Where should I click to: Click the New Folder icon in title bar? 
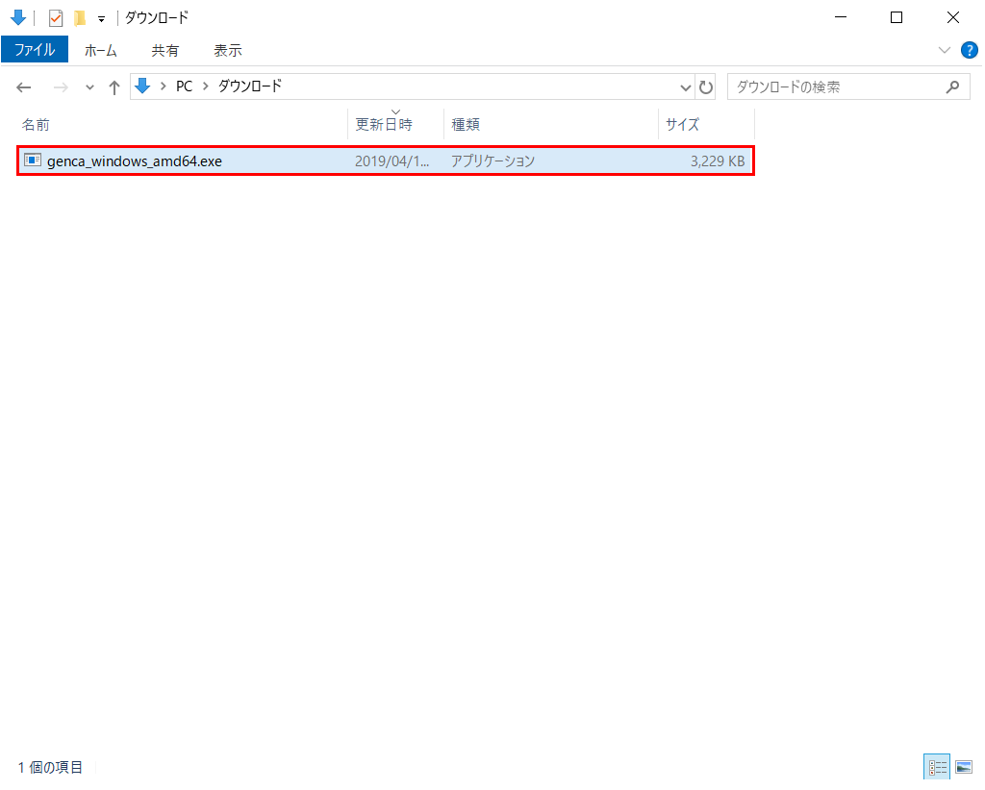point(80,17)
